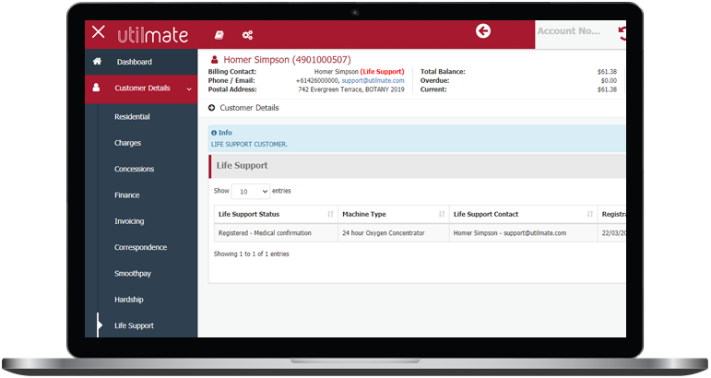Click the Customer Details person icon

pyautogui.click(x=99, y=89)
